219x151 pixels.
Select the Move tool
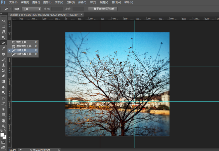(x=3, y=21)
